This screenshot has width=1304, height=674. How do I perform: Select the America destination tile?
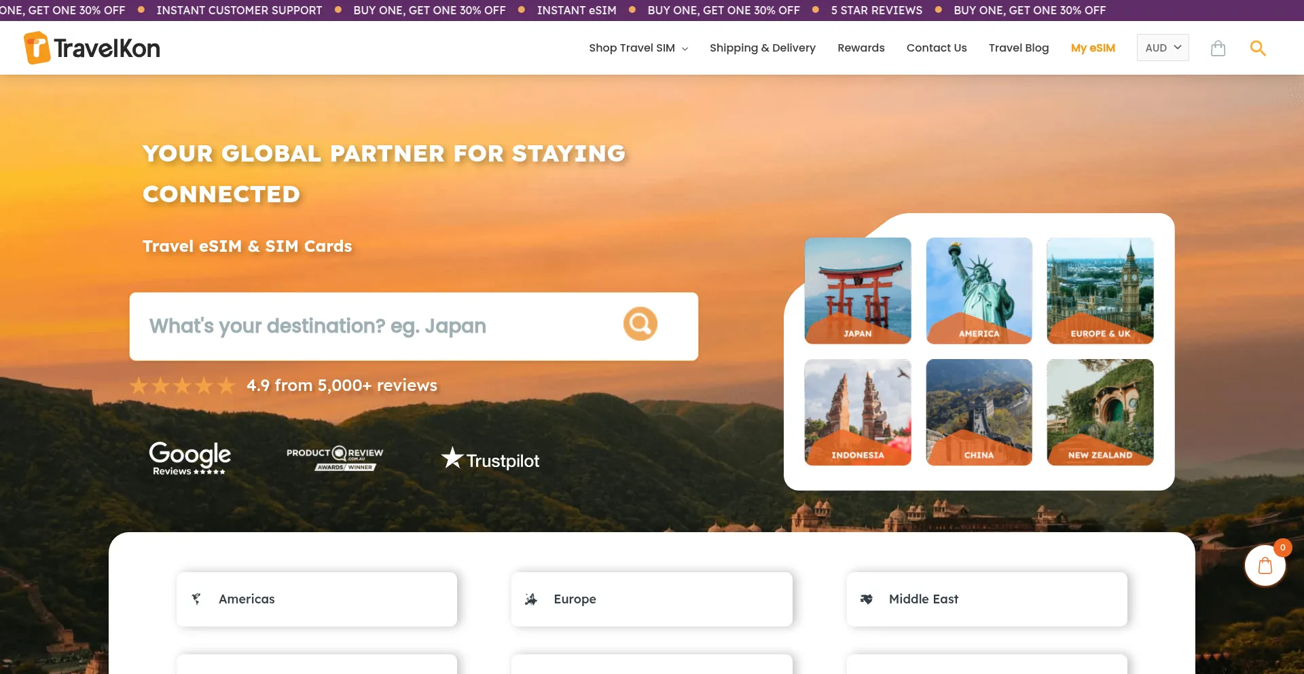[979, 291]
